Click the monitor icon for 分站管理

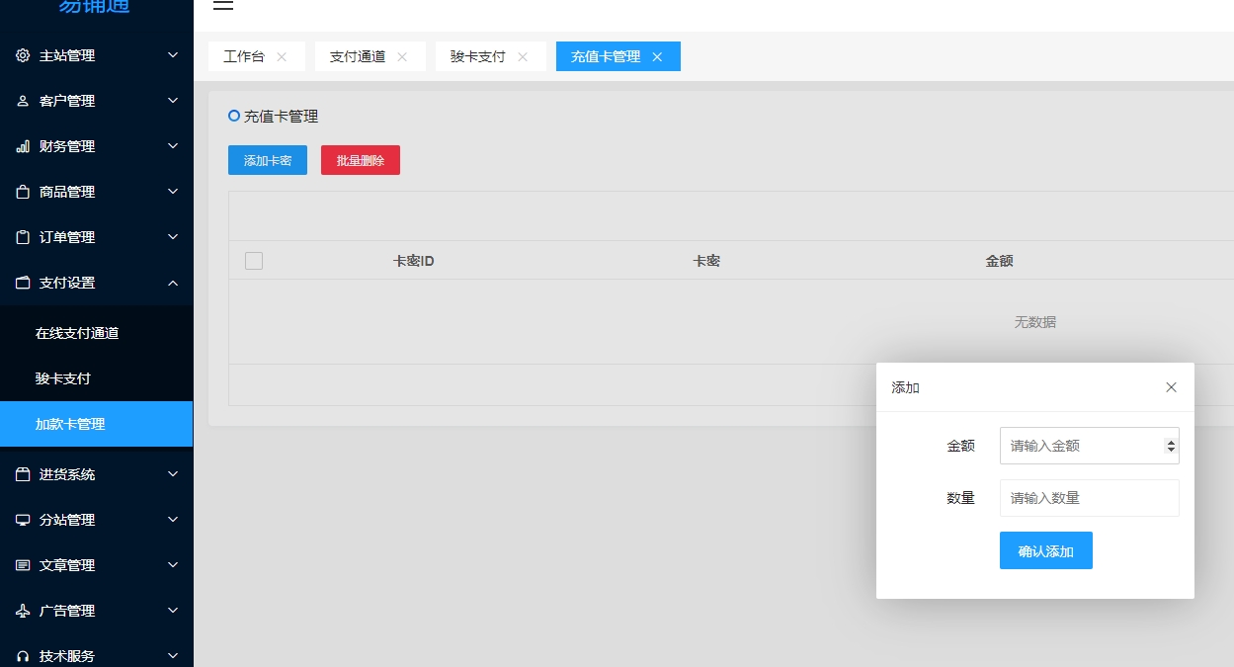(23, 520)
